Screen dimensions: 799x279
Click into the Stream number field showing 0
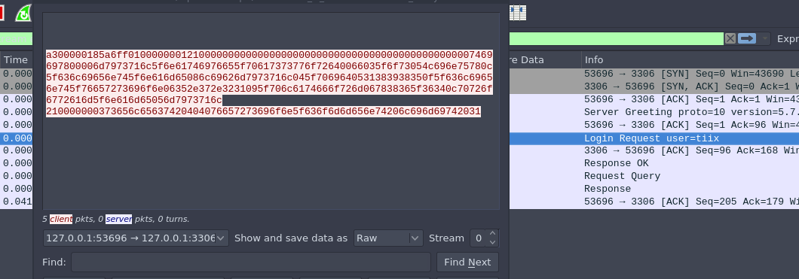click(x=479, y=238)
